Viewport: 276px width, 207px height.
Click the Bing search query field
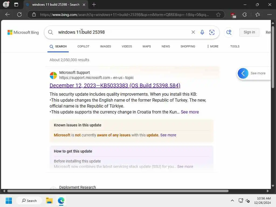click(123, 32)
